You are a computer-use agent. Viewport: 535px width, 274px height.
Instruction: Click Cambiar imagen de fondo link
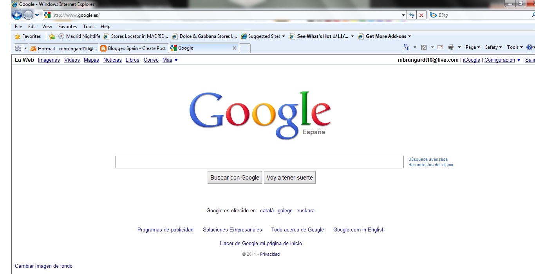[x=43, y=266]
